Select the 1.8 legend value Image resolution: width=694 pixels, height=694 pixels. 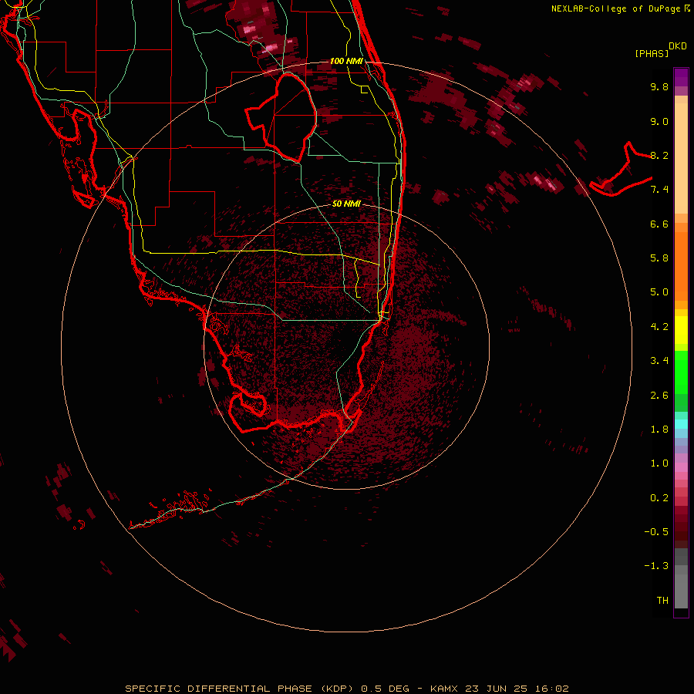point(659,430)
